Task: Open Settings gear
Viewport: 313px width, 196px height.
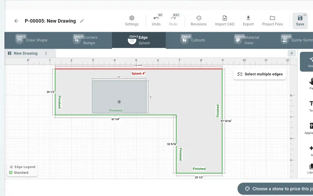Action: click(x=132, y=21)
